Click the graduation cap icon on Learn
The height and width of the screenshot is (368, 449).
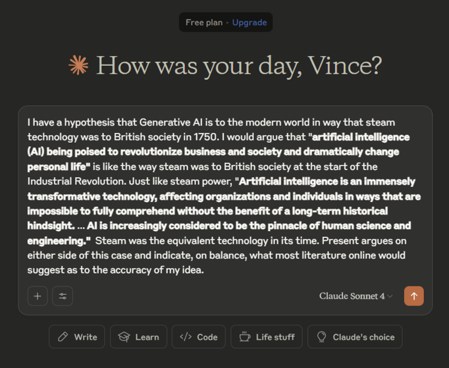click(x=124, y=337)
